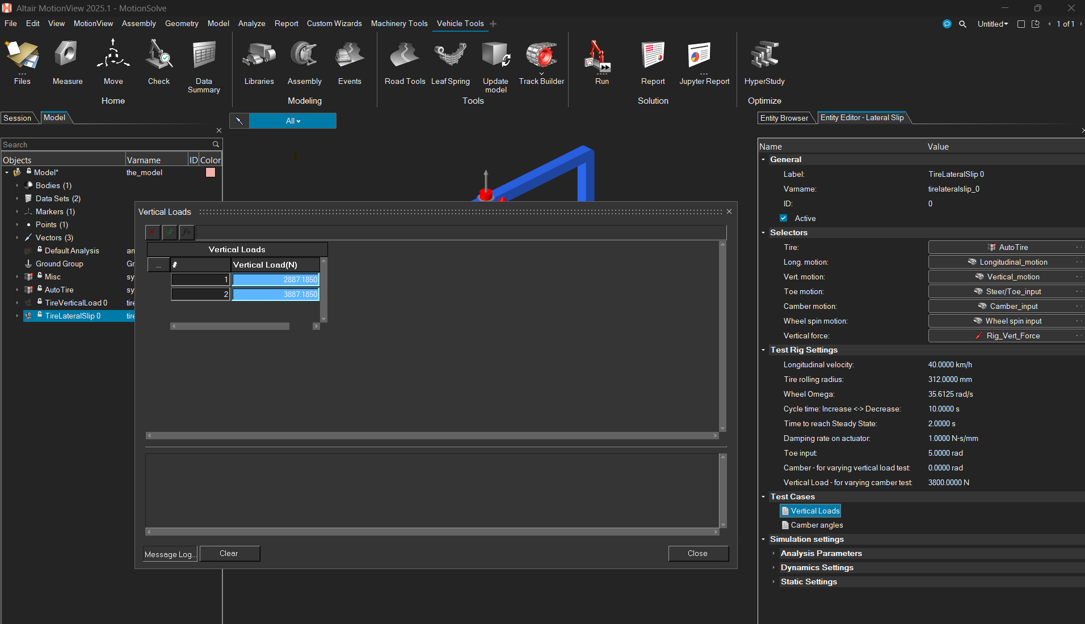Open the Assembly modeling tool
The height and width of the screenshot is (624, 1085).
305,62
